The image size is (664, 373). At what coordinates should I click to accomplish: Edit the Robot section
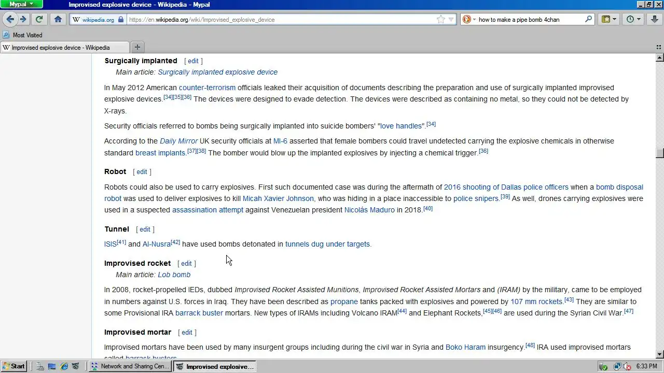pyautogui.click(x=142, y=171)
